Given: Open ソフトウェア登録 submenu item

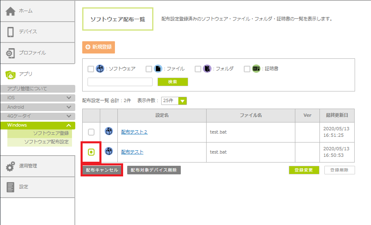Looking at the screenshot, I should tap(51, 134).
